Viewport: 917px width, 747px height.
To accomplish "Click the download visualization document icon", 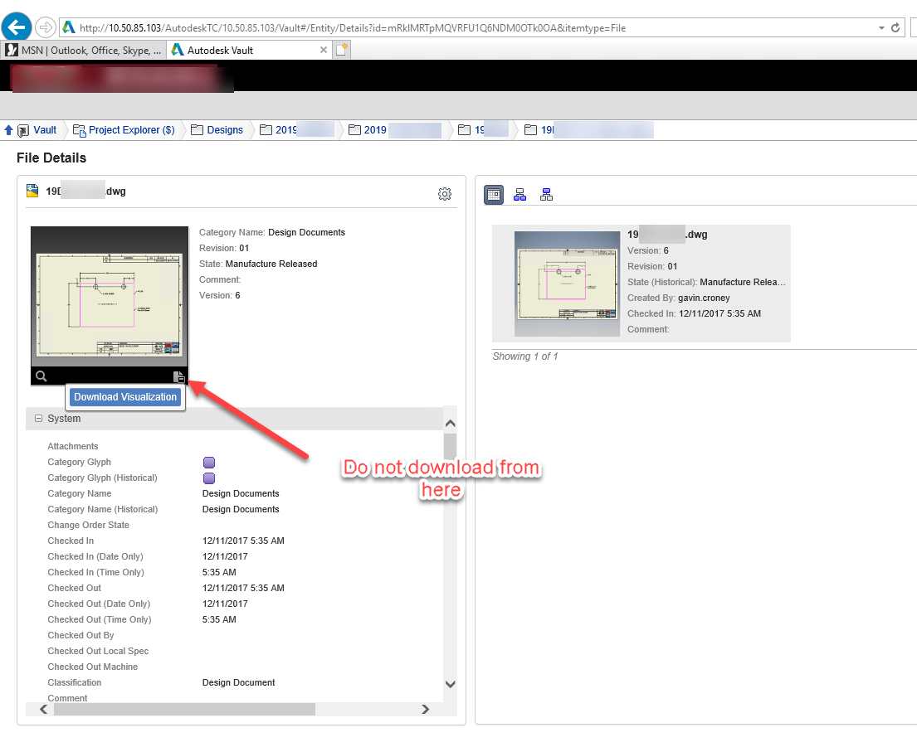I will 178,376.
